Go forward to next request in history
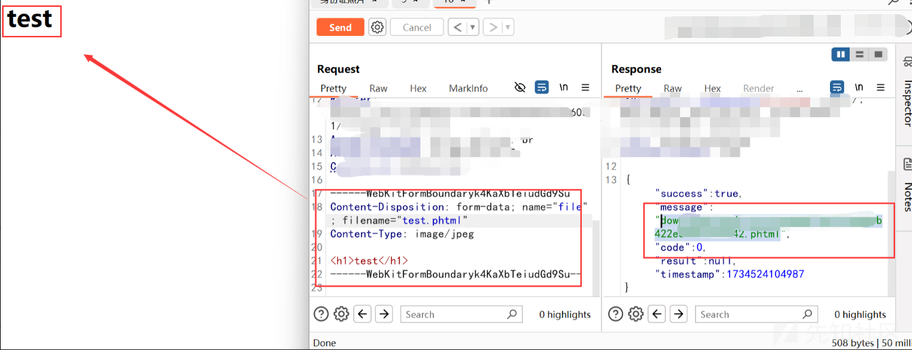The image size is (912, 350). 493,27
